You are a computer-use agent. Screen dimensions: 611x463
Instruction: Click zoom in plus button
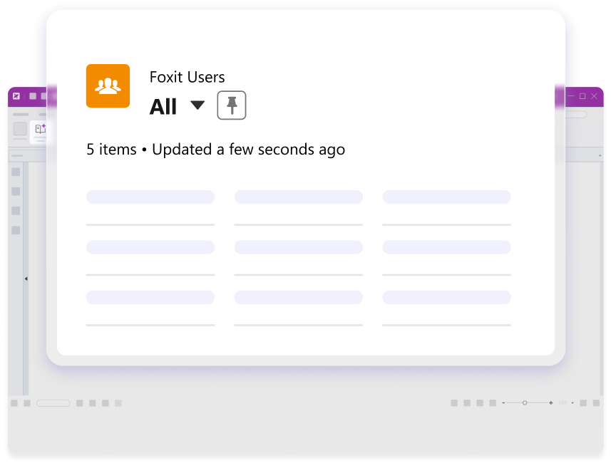click(550, 402)
